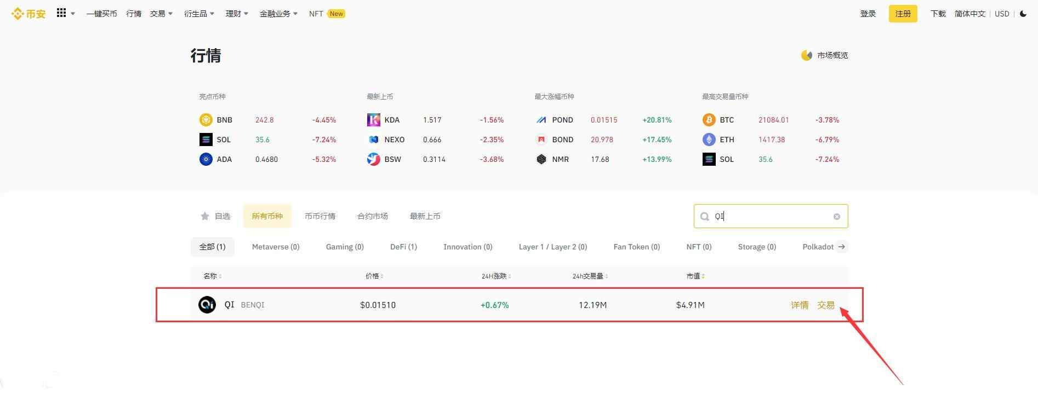Sort by 24h交易量 column
The image size is (1038, 395).
pos(590,276)
